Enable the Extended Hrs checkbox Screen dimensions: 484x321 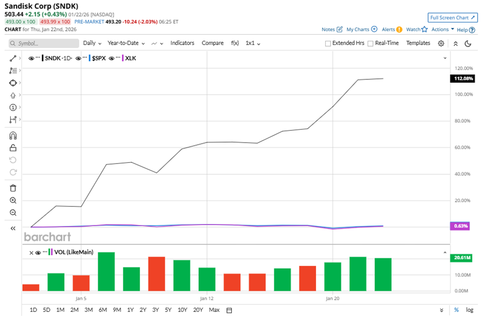click(x=328, y=43)
